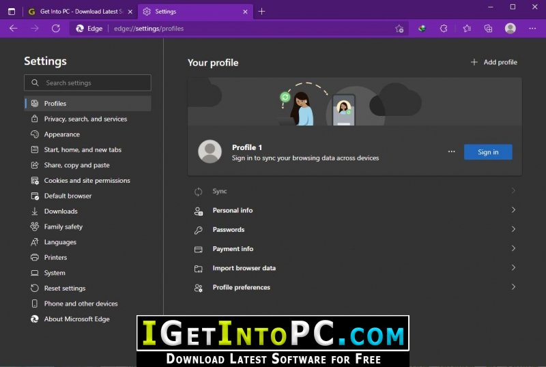The height and width of the screenshot is (367, 546).
Task: Click the Profile preferences icon
Action: [x=199, y=288]
